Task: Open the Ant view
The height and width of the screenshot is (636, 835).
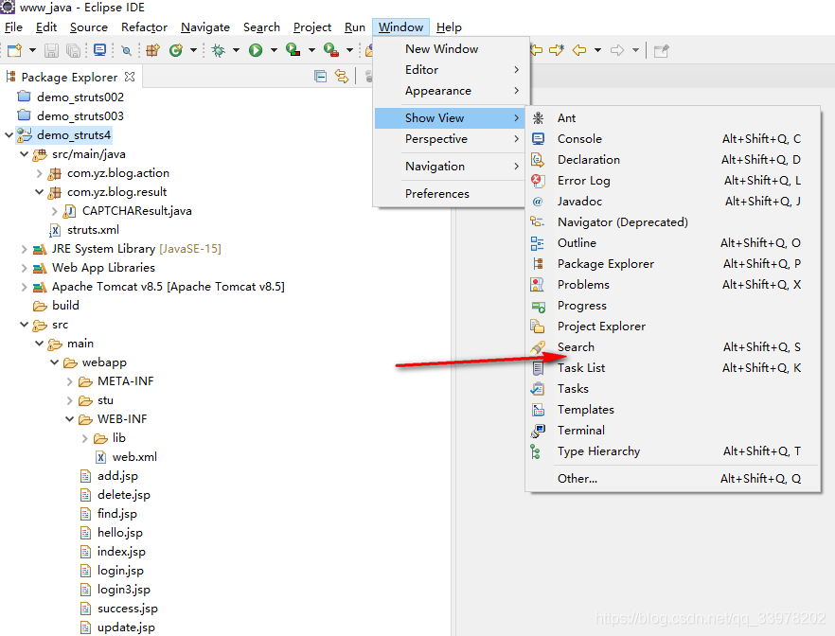Action: click(672, 118)
